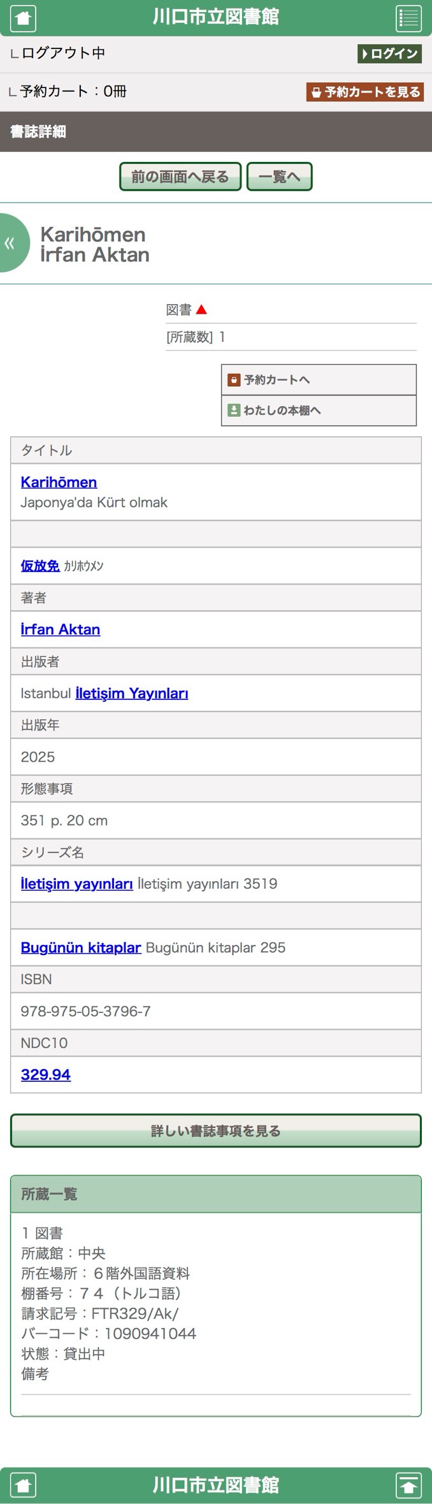
Task: Go back with 前の画面へ戻る
Action: (180, 177)
